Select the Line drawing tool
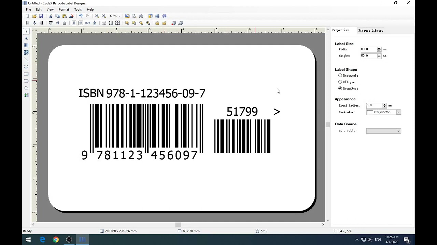 [x=26, y=60]
